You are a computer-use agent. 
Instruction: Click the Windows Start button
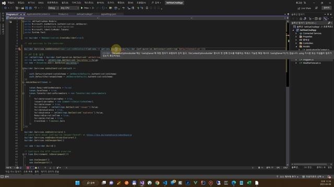pyautogui.click(x=78, y=183)
